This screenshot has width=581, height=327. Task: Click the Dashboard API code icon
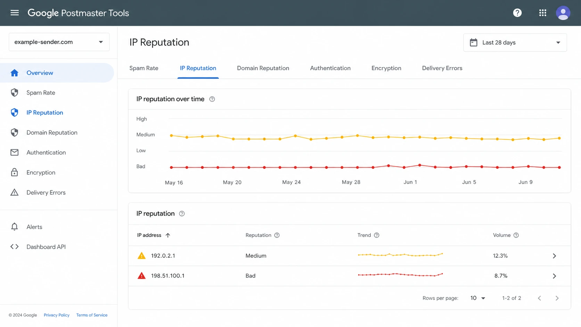[x=14, y=247]
